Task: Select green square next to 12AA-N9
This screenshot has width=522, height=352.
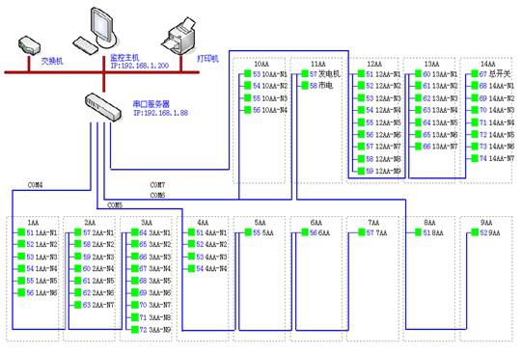Action: pos(361,171)
